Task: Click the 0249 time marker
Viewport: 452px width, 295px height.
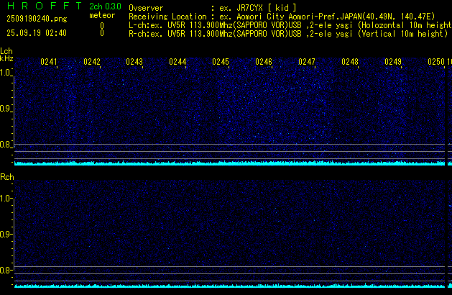Action: pos(393,63)
